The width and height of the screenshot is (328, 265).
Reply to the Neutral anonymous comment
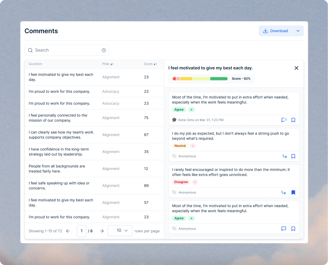(x=285, y=156)
